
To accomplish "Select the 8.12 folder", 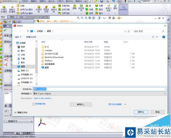I will (x=45, y=47).
